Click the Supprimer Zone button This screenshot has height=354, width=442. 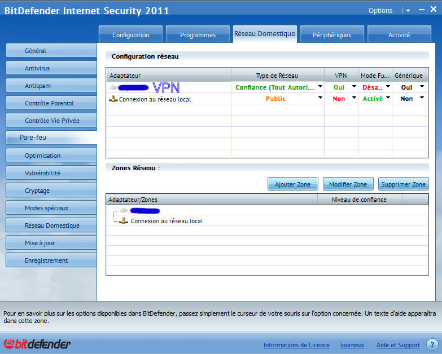[404, 184]
